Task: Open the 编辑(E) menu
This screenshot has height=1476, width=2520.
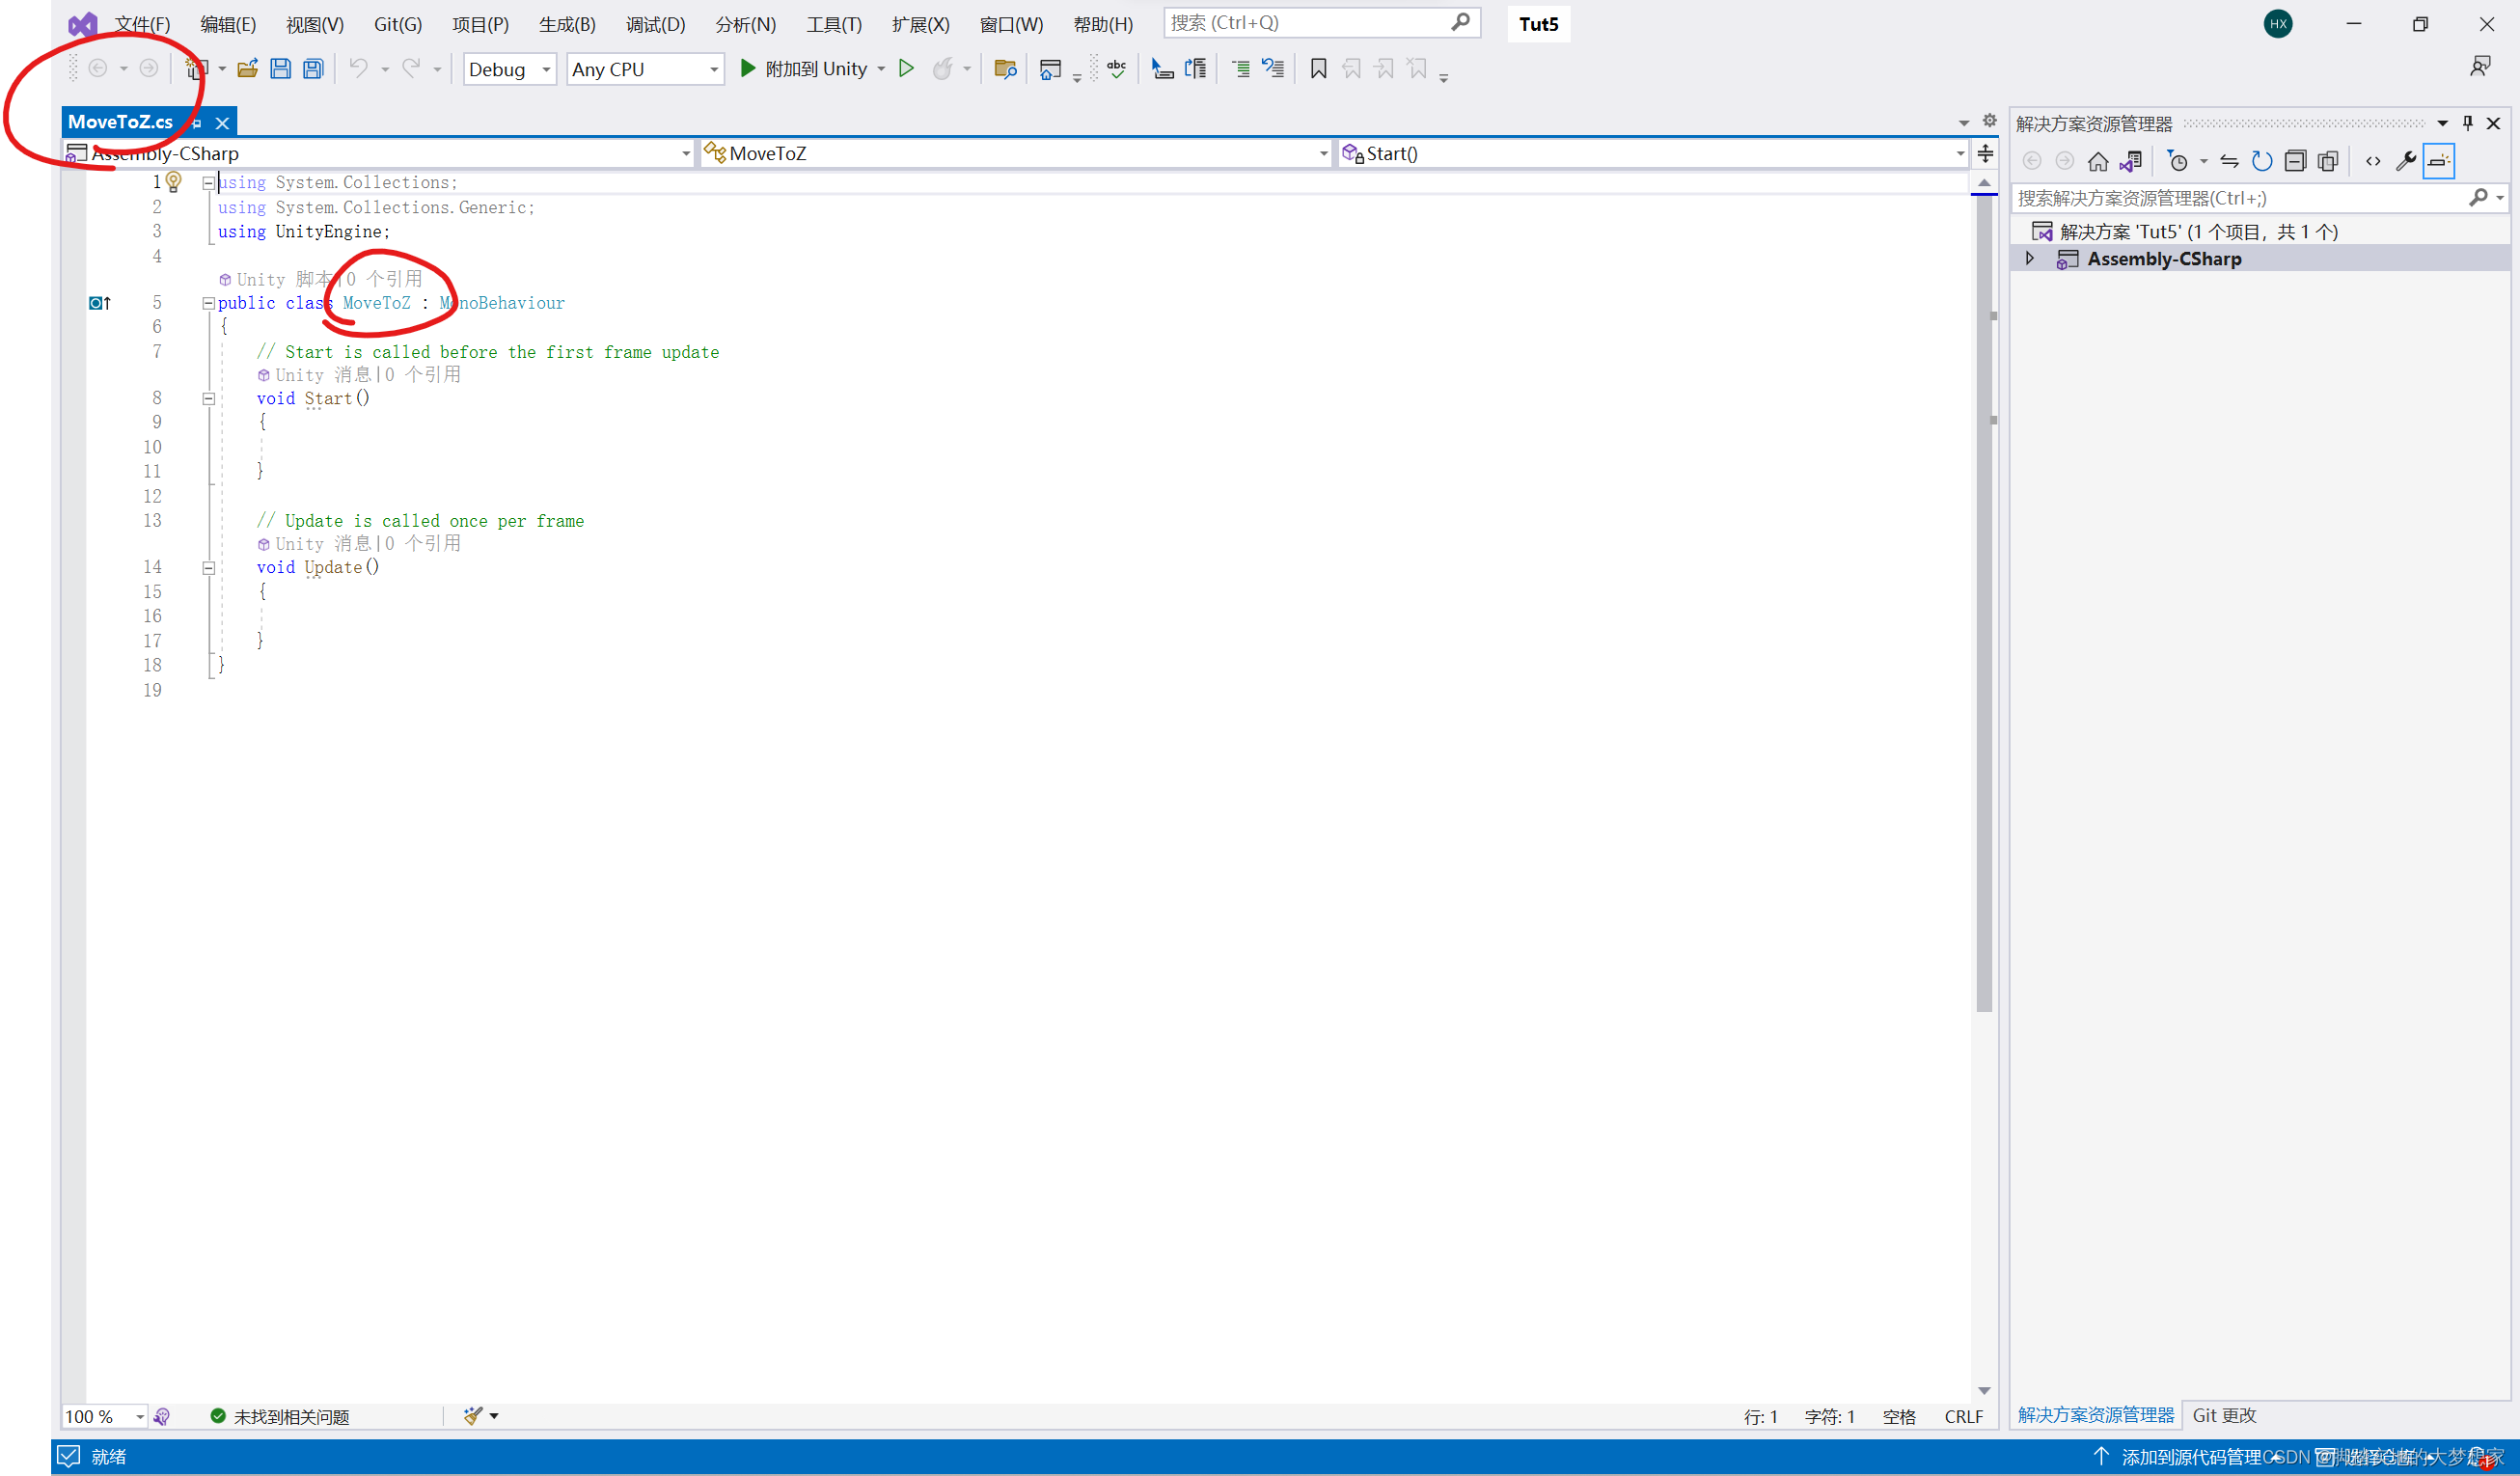Action: coord(228,24)
